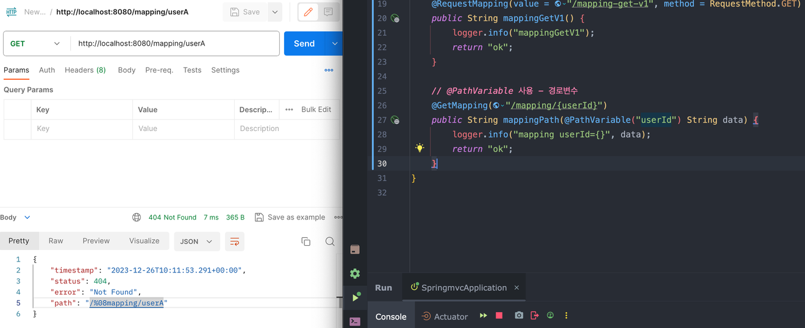Screen dimensions: 805x328
Task: Open the Build archive tool window icon
Action: coord(355,249)
